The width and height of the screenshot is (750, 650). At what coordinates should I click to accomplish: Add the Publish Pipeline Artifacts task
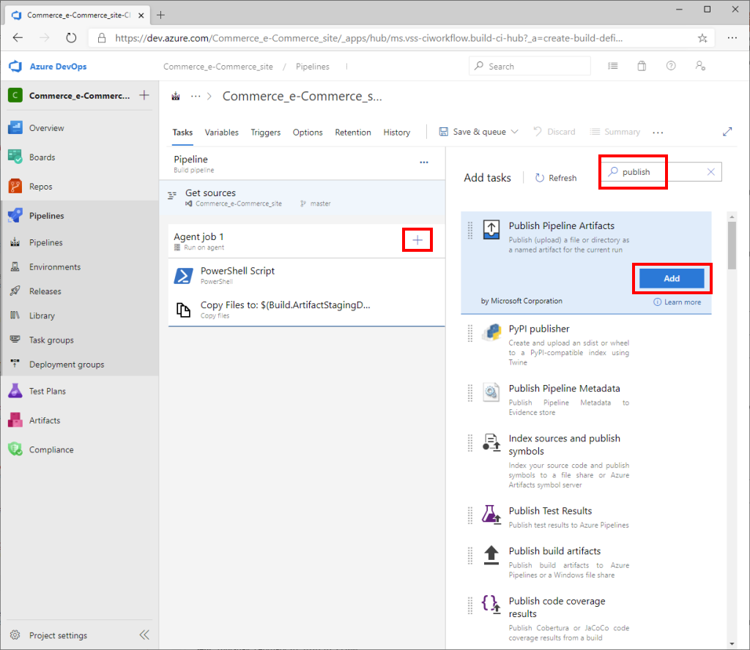tap(671, 278)
